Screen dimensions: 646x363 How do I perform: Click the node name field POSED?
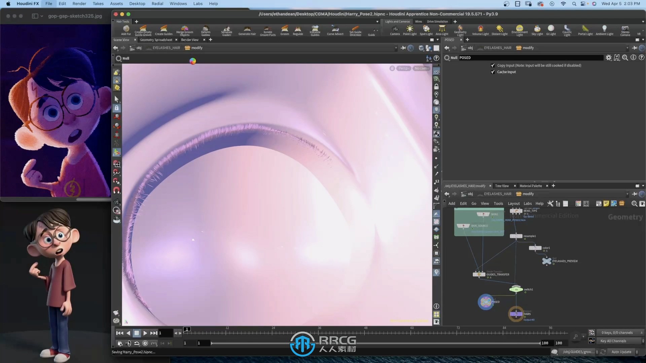click(531, 58)
